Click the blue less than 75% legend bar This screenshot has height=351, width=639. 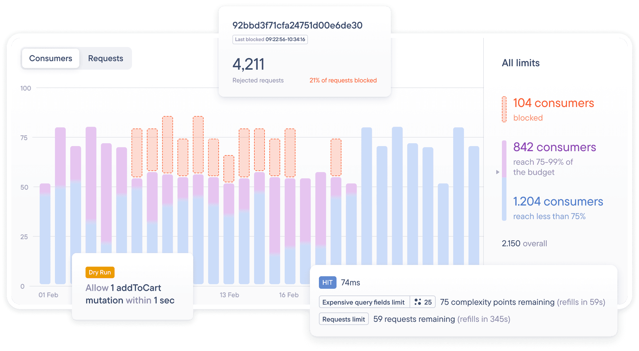pos(504,200)
